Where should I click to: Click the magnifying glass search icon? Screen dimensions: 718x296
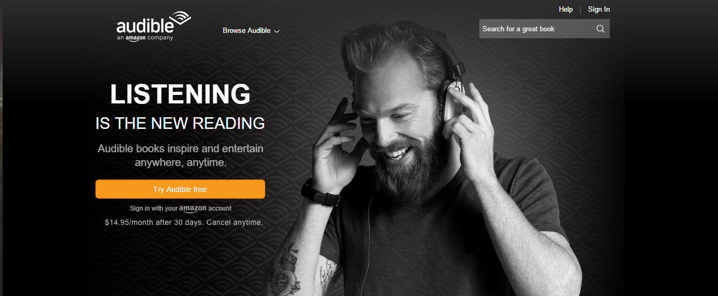click(600, 29)
